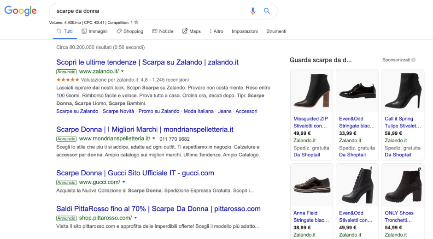This screenshot has width=433, height=239.
Task: Click the star icon next to Competition
Action: tap(136, 23)
